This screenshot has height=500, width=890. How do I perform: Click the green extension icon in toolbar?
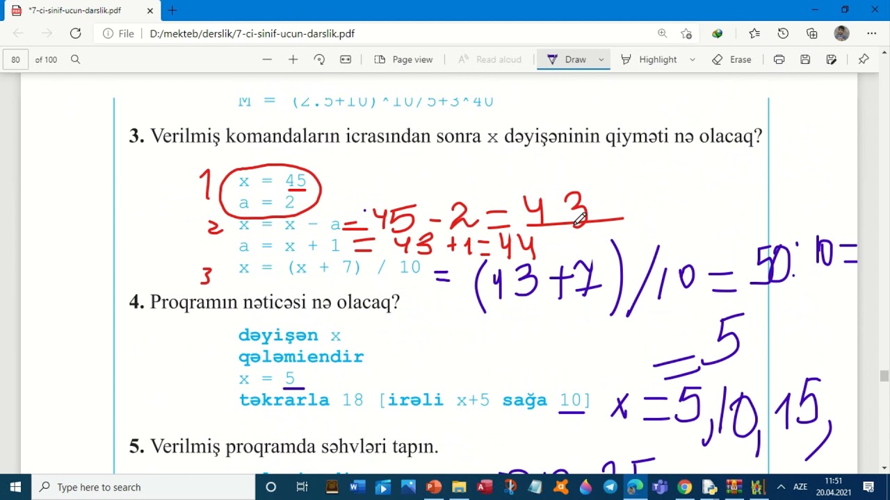click(717, 33)
